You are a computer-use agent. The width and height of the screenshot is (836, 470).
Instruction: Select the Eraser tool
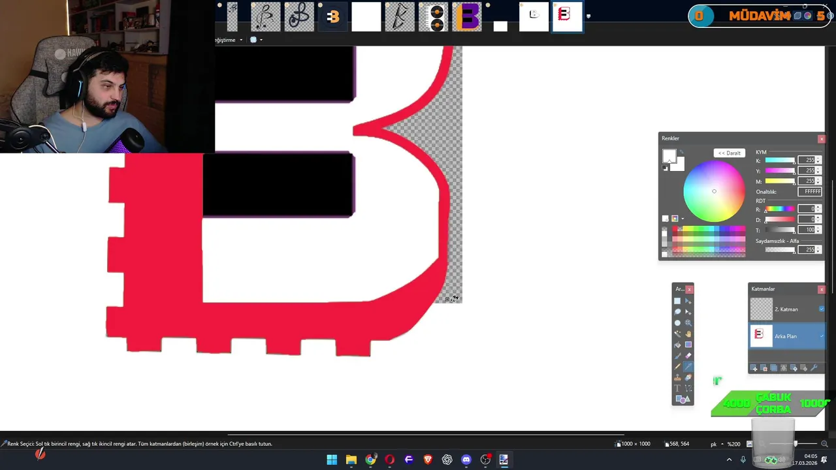(688, 356)
